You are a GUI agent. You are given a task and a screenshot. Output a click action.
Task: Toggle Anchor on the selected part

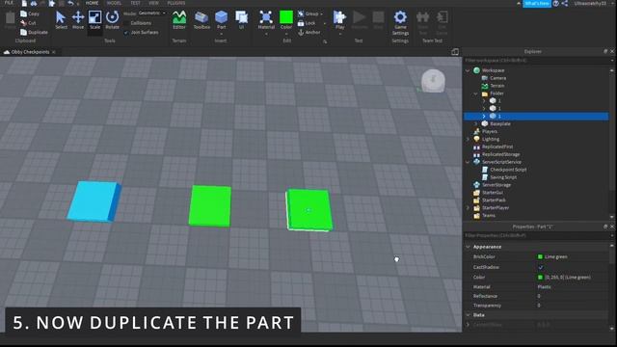pyautogui.click(x=308, y=33)
